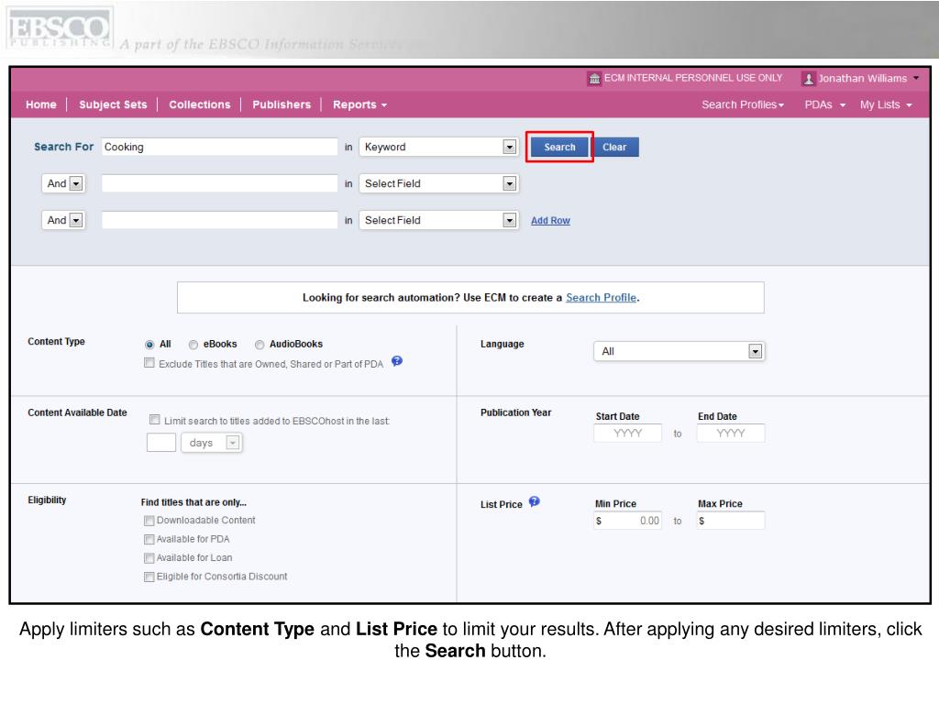This screenshot has width=939, height=704.
Task: Open the My Lists menu
Action: pyautogui.click(x=886, y=104)
